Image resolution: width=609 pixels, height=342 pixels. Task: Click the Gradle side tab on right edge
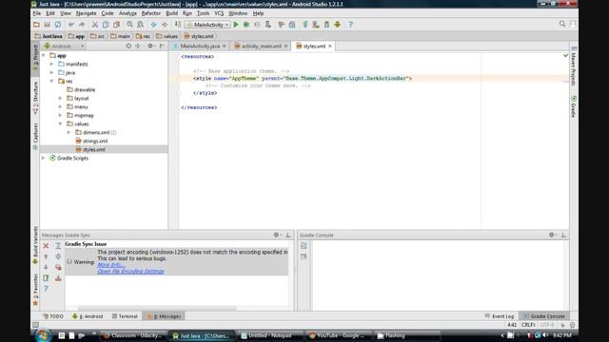pos(574,106)
